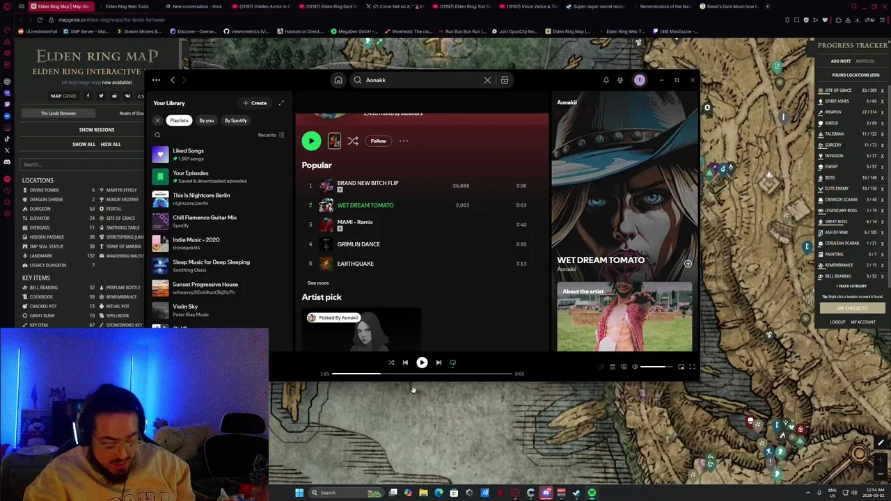The height and width of the screenshot is (501, 891).
Task: Click Show Regions on map sidebar
Action: coord(96,129)
